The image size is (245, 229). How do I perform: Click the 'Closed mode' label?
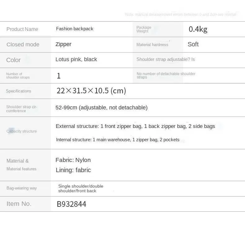(x=23, y=45)
